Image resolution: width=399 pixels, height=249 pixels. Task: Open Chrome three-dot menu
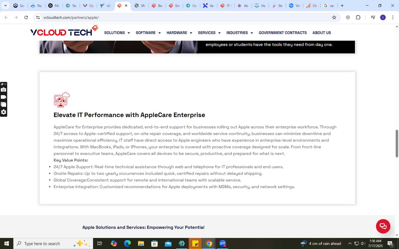click(x=393, y=17)
